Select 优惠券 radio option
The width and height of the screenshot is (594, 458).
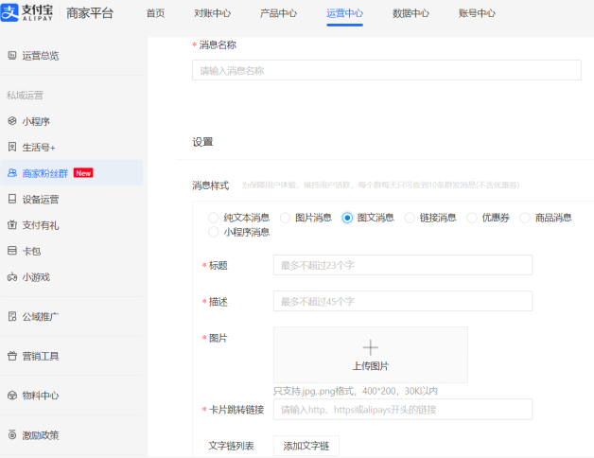click(x=472, y=218)
